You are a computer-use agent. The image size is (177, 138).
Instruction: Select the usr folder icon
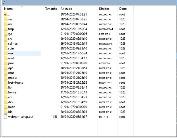[x=5, y=24]
